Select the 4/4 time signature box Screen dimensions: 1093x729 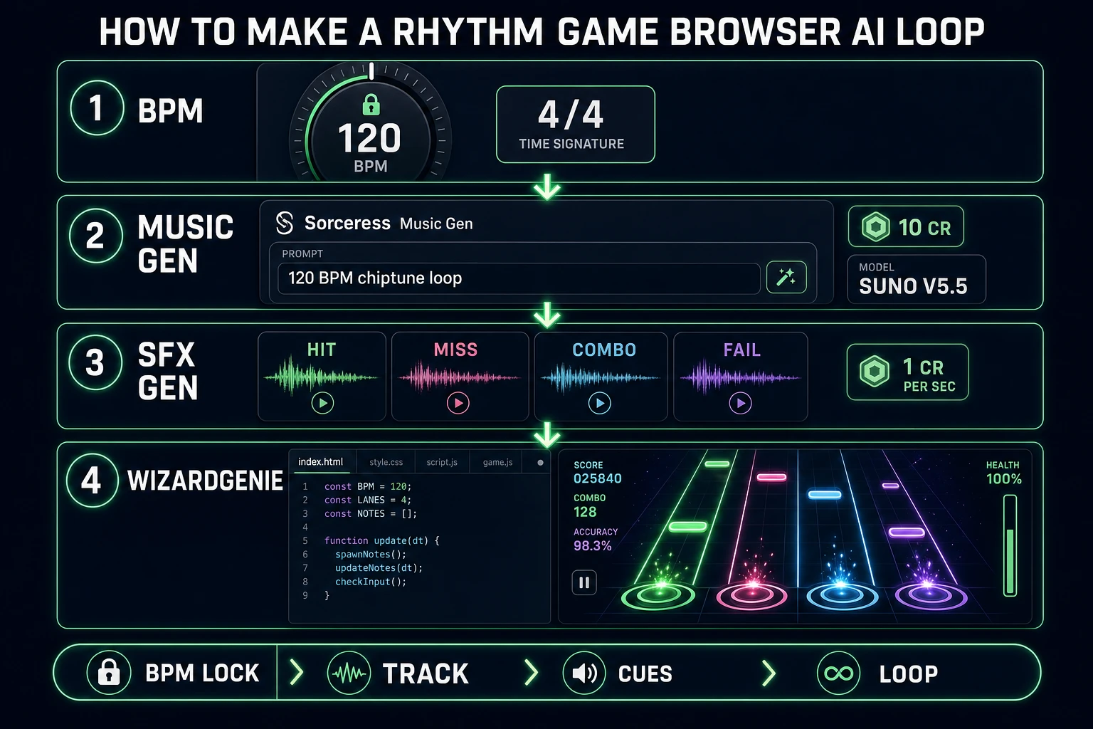coord(575,125)
